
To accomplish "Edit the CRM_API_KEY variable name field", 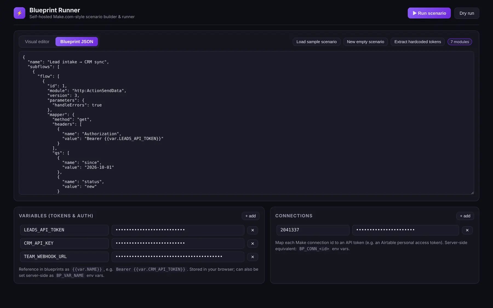I will click(64, 243).
